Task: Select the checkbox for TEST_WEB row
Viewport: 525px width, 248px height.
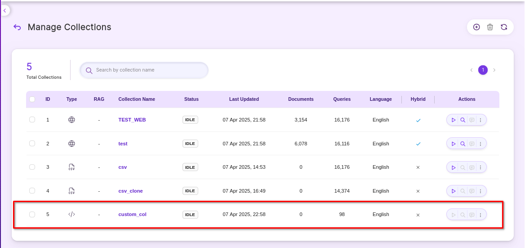Action: (32, 120)
